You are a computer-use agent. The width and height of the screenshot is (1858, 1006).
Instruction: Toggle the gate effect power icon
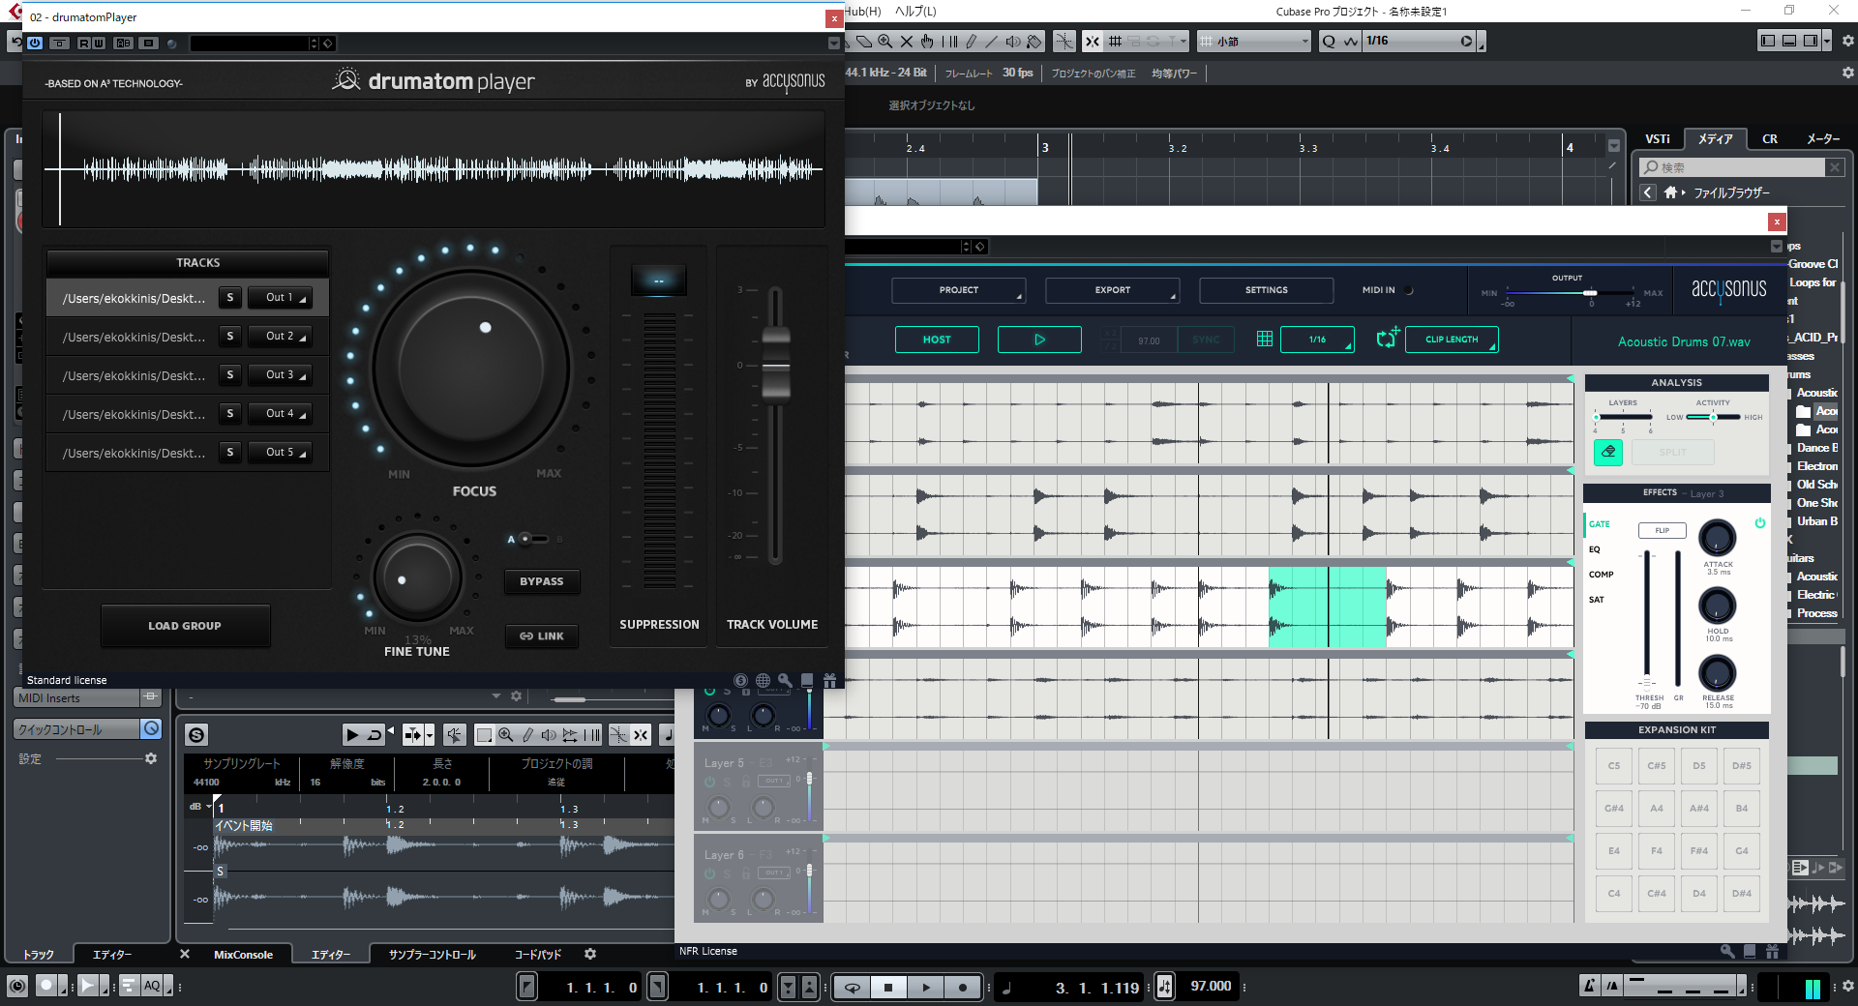click(x=1760, y=523)
